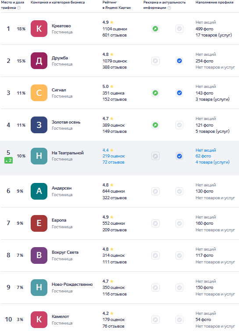239x332 pixels.
Task: Select the Ново-Рождественно company name
Action: pos(72,285)
